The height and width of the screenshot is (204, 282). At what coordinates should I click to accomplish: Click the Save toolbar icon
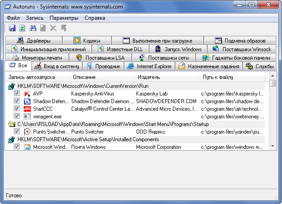pos(12,28)
